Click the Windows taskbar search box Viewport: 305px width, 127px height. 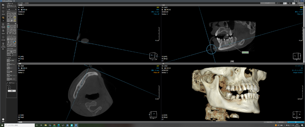pos(19,125)
